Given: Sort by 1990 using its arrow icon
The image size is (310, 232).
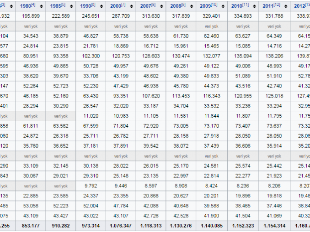Looking at the screenshot, I should tap(101, 6).
